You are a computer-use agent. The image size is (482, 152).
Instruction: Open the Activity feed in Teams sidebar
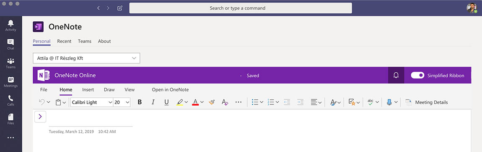[x=11, y=25]
